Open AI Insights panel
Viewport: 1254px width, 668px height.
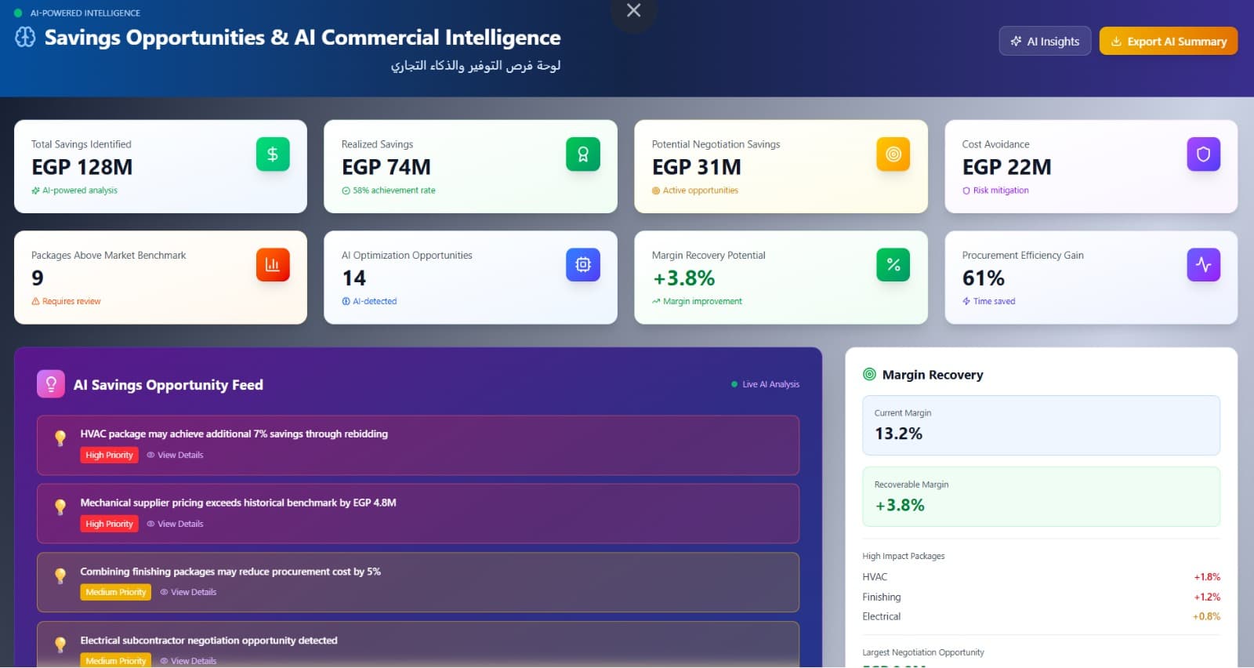[x=1045, y=42]
